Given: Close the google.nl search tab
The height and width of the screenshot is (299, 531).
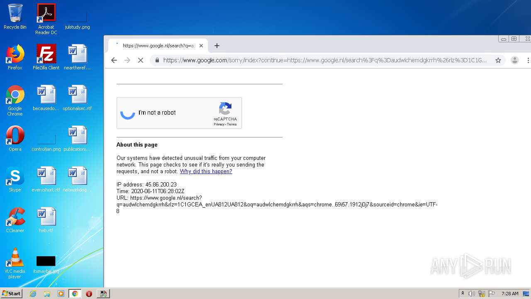Looking at the screenshot, I should 201,46.
